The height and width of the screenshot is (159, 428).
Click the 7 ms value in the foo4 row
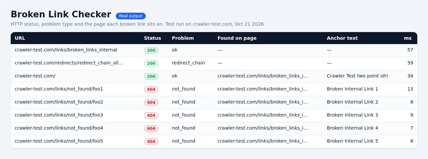pyautogui.click(x=412, y=128)
